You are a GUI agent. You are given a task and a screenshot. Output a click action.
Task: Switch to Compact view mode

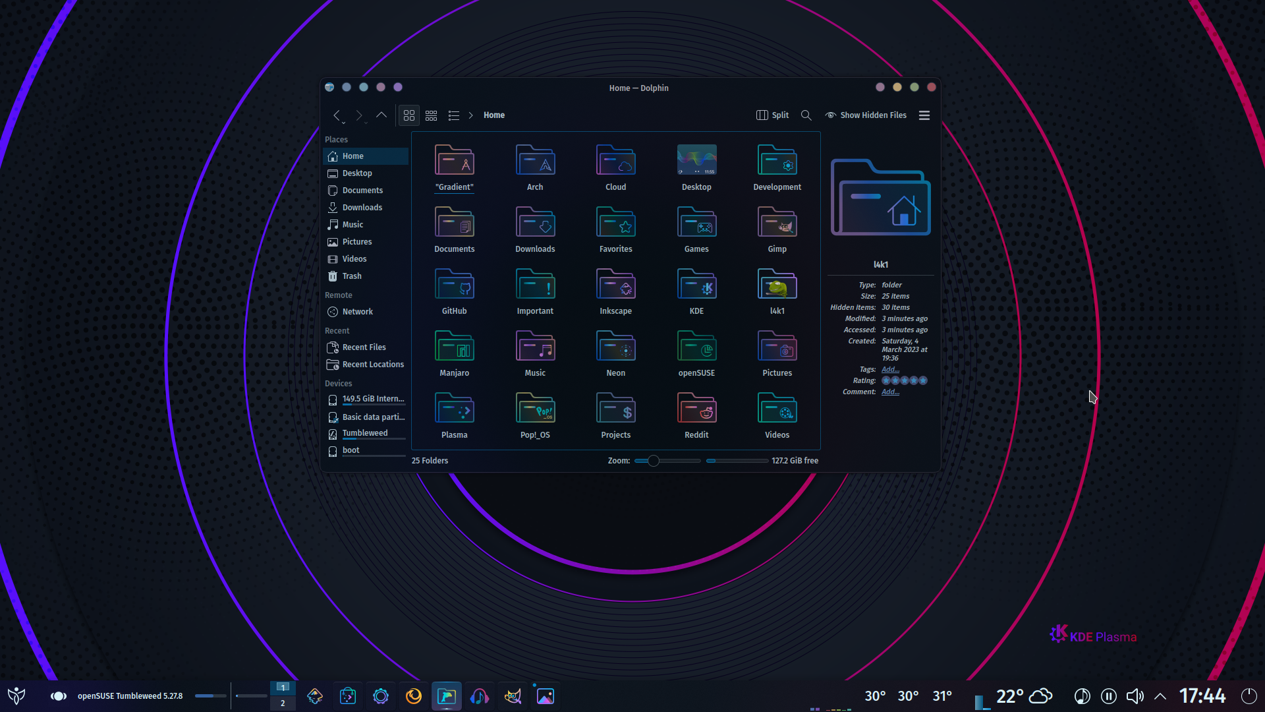(x=432, y=115)
